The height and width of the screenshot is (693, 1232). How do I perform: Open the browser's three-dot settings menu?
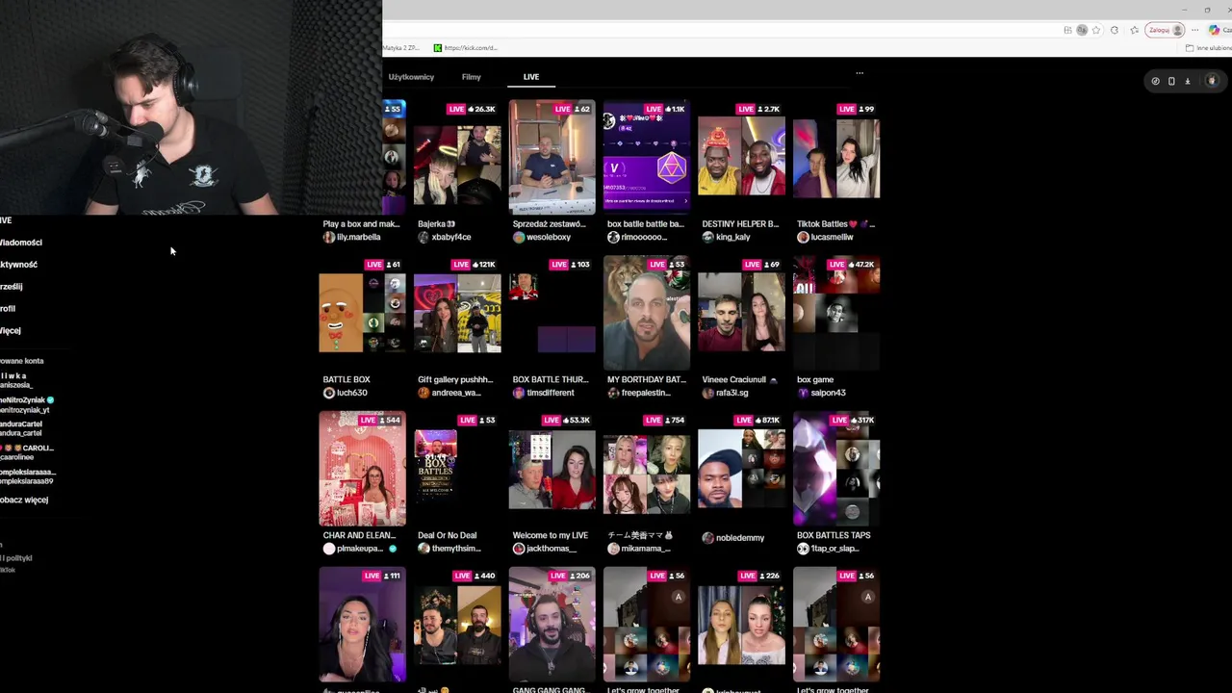coord(1195,30)
